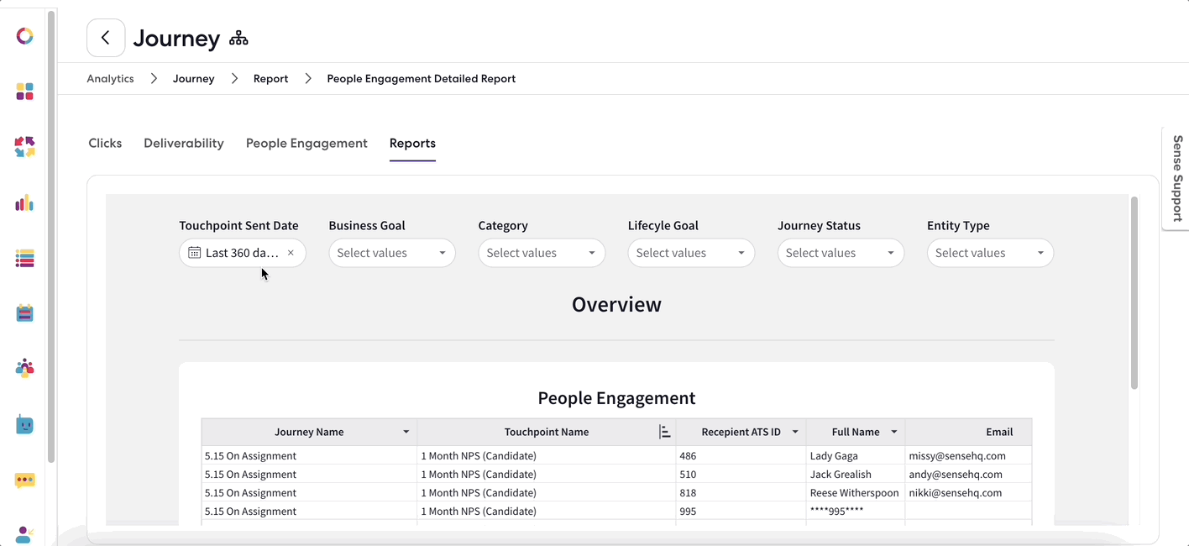Click 1 Month NPS (Candidate) in Jack Grealish row
The height and width of the screenshot is (546, 1189).
click(x=478, y=474)
